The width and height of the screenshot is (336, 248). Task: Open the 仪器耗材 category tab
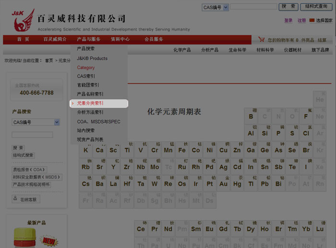coord(292,50)
